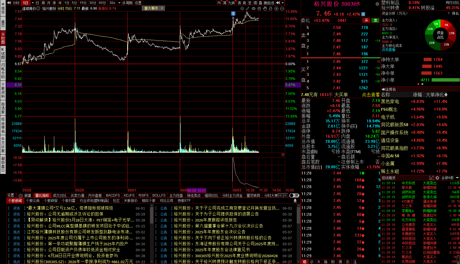Switch to the 诊 tab below trade ticks
Screen dimensions: 460x264
tap(311, 262)
